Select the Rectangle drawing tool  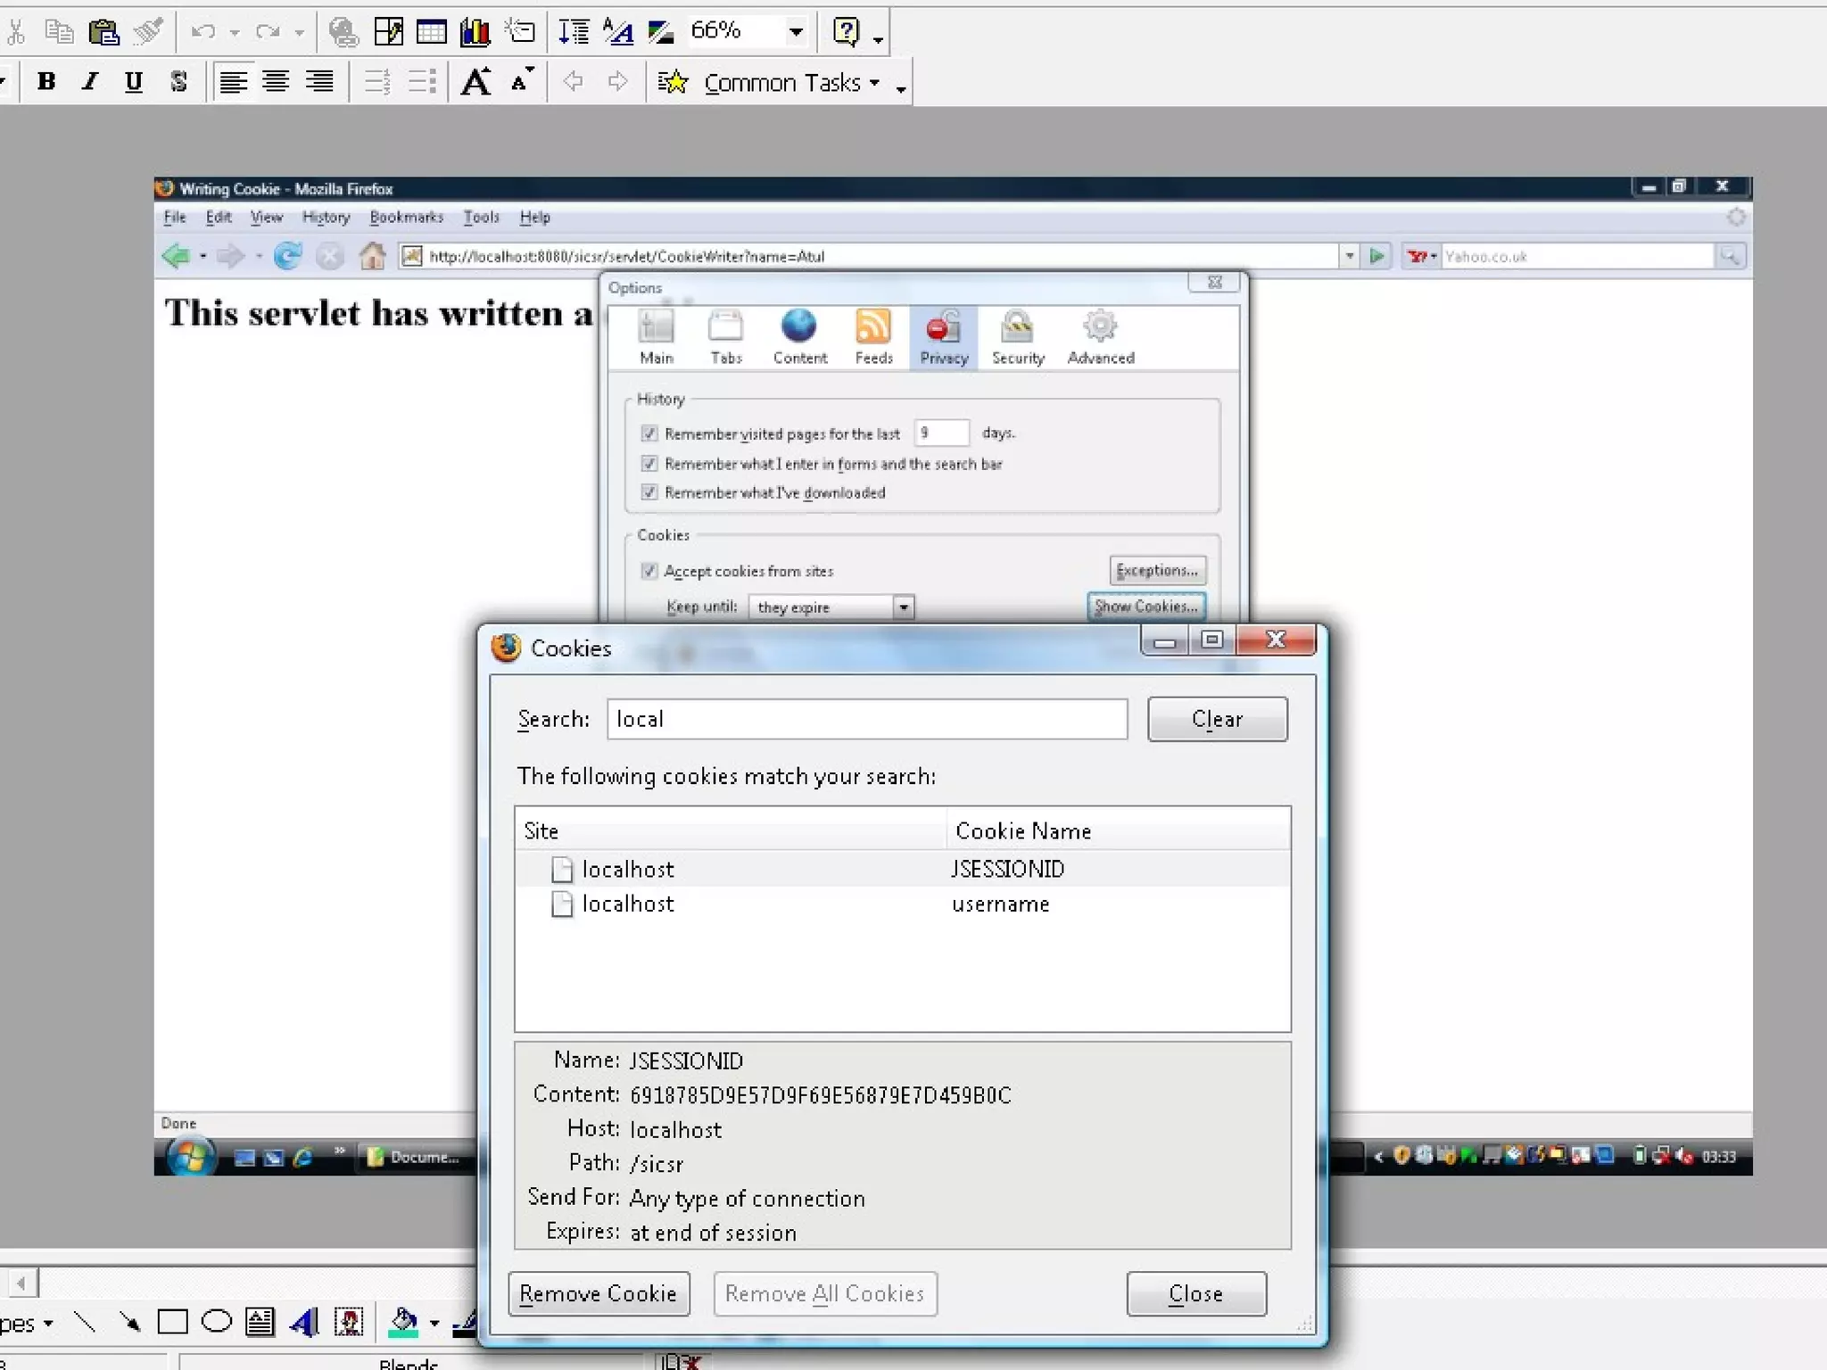coord(172,1322)
